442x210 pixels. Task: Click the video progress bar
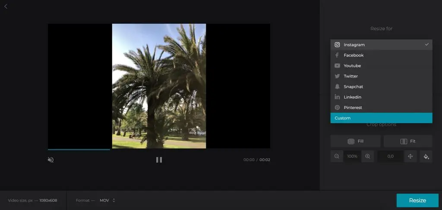click(159, 149)
